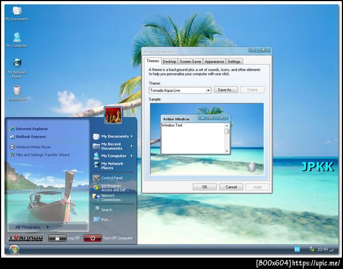Screen dimensions: 343x269
Task: Click the EN language indicator in tray
Action: coord(297,249)
